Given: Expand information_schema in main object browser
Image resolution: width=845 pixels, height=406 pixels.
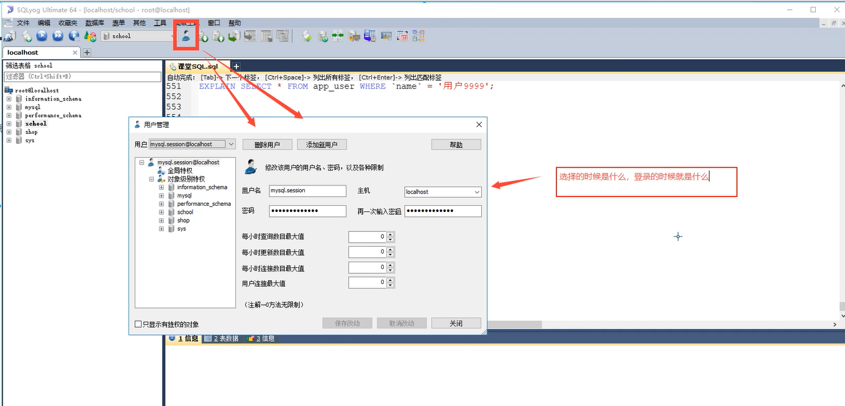Looking at the screenshot, I should click(9, 99).
